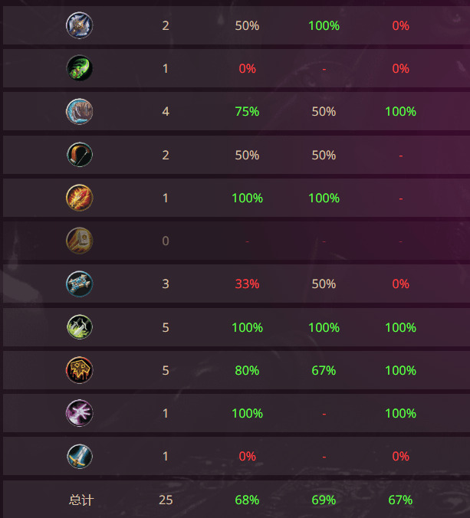Viewport: 470px width, 518px height.
Task: Select the red 33% win rate value
Action: coord(247,284)
